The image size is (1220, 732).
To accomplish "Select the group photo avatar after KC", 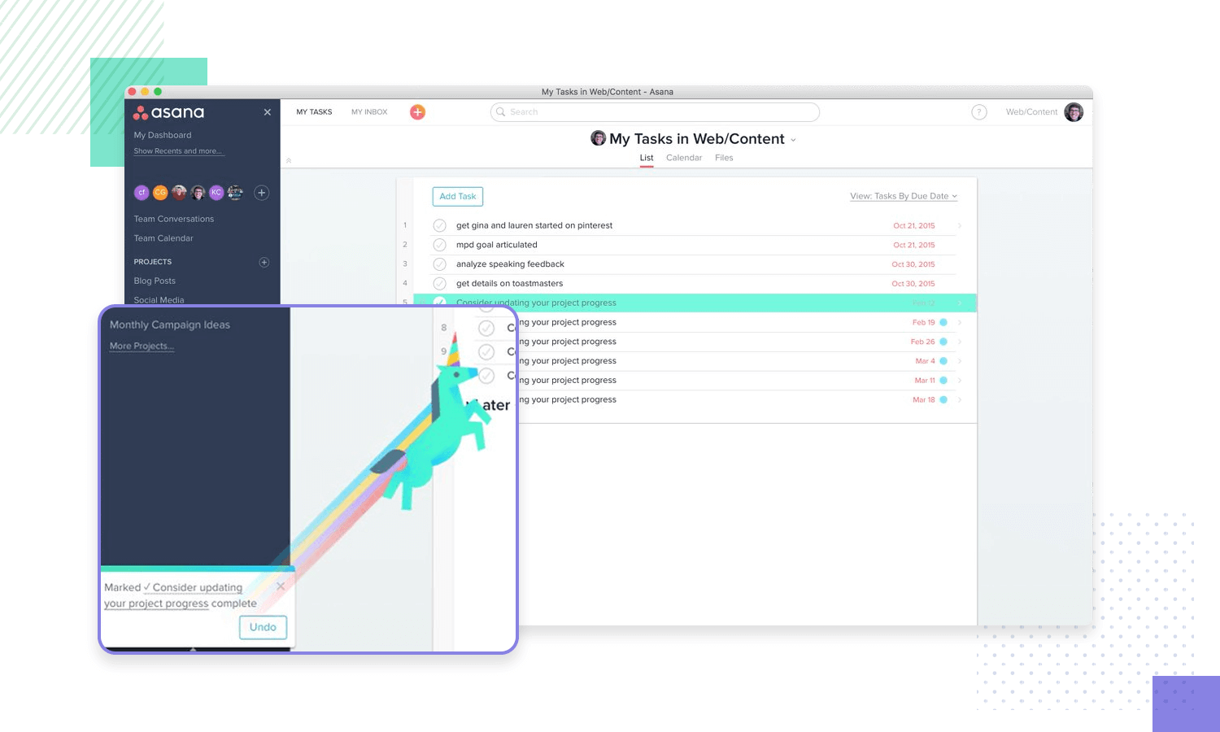I will point(235,193).
